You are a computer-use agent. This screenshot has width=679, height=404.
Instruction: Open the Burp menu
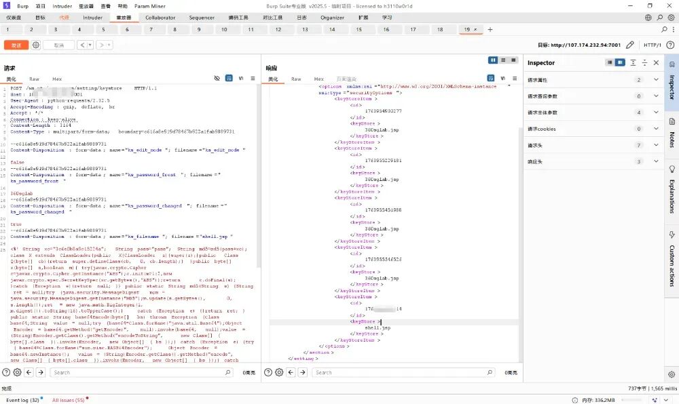pos(23,6)
